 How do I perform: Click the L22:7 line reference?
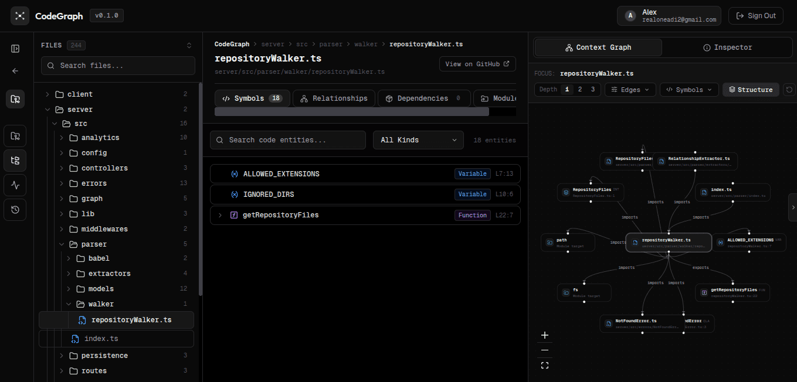tap(504, 215)
